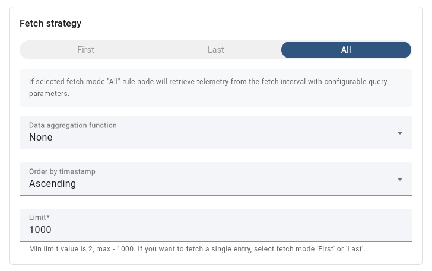The height and width of the screenshot is (271, 432).
Task: Click the Fetch strategy heading
Action: tap(50, 24)
